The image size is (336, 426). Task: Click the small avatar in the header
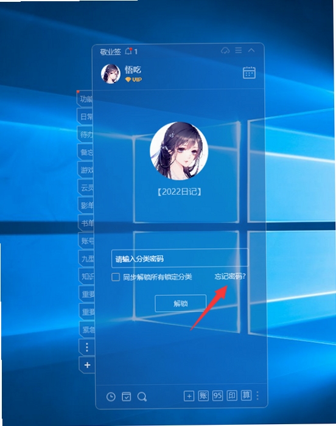[x=110, y=74]
